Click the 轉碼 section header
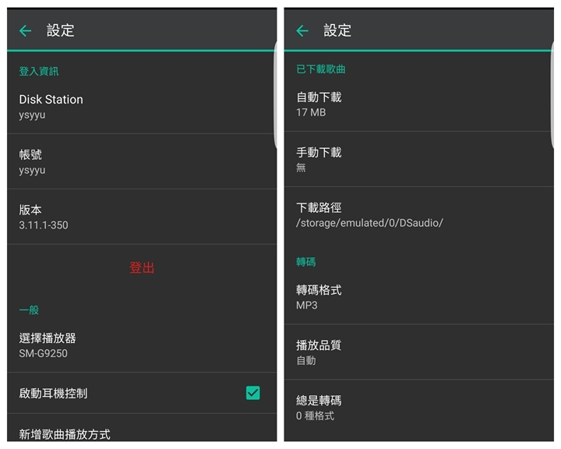The image size is (561, 449). pyautogui.click(x=306, y=262)
